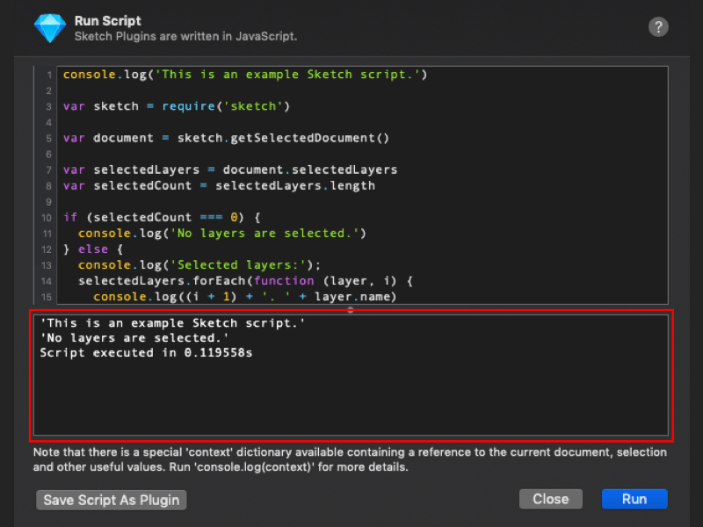
Task: Click the 'function' keyword on line 14
Action: pyautogui.click(x=284, y=281)
